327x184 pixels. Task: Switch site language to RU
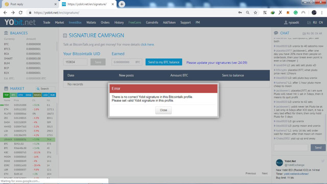coord(315,22)
